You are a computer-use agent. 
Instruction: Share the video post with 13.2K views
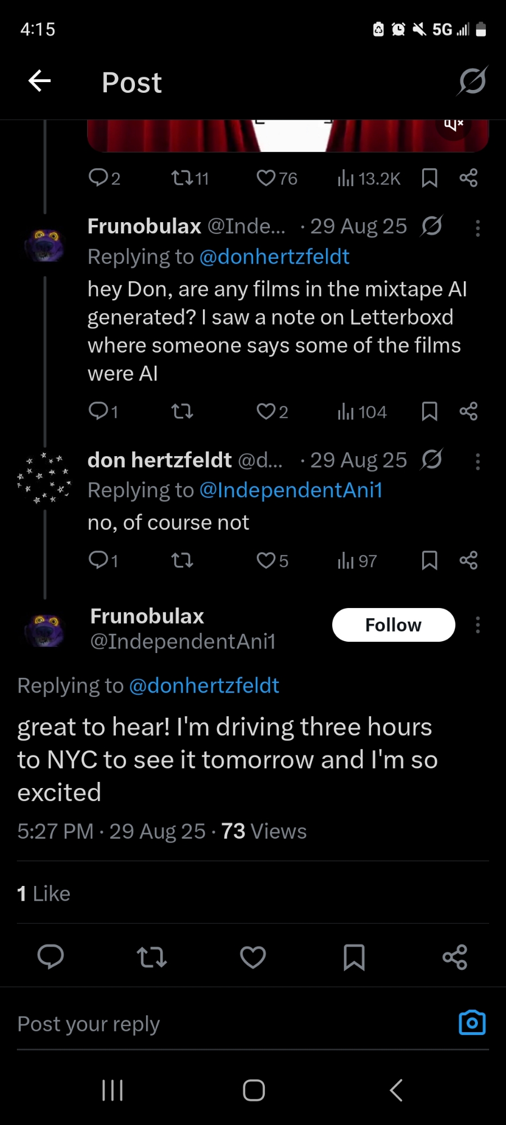click(468, 178)
